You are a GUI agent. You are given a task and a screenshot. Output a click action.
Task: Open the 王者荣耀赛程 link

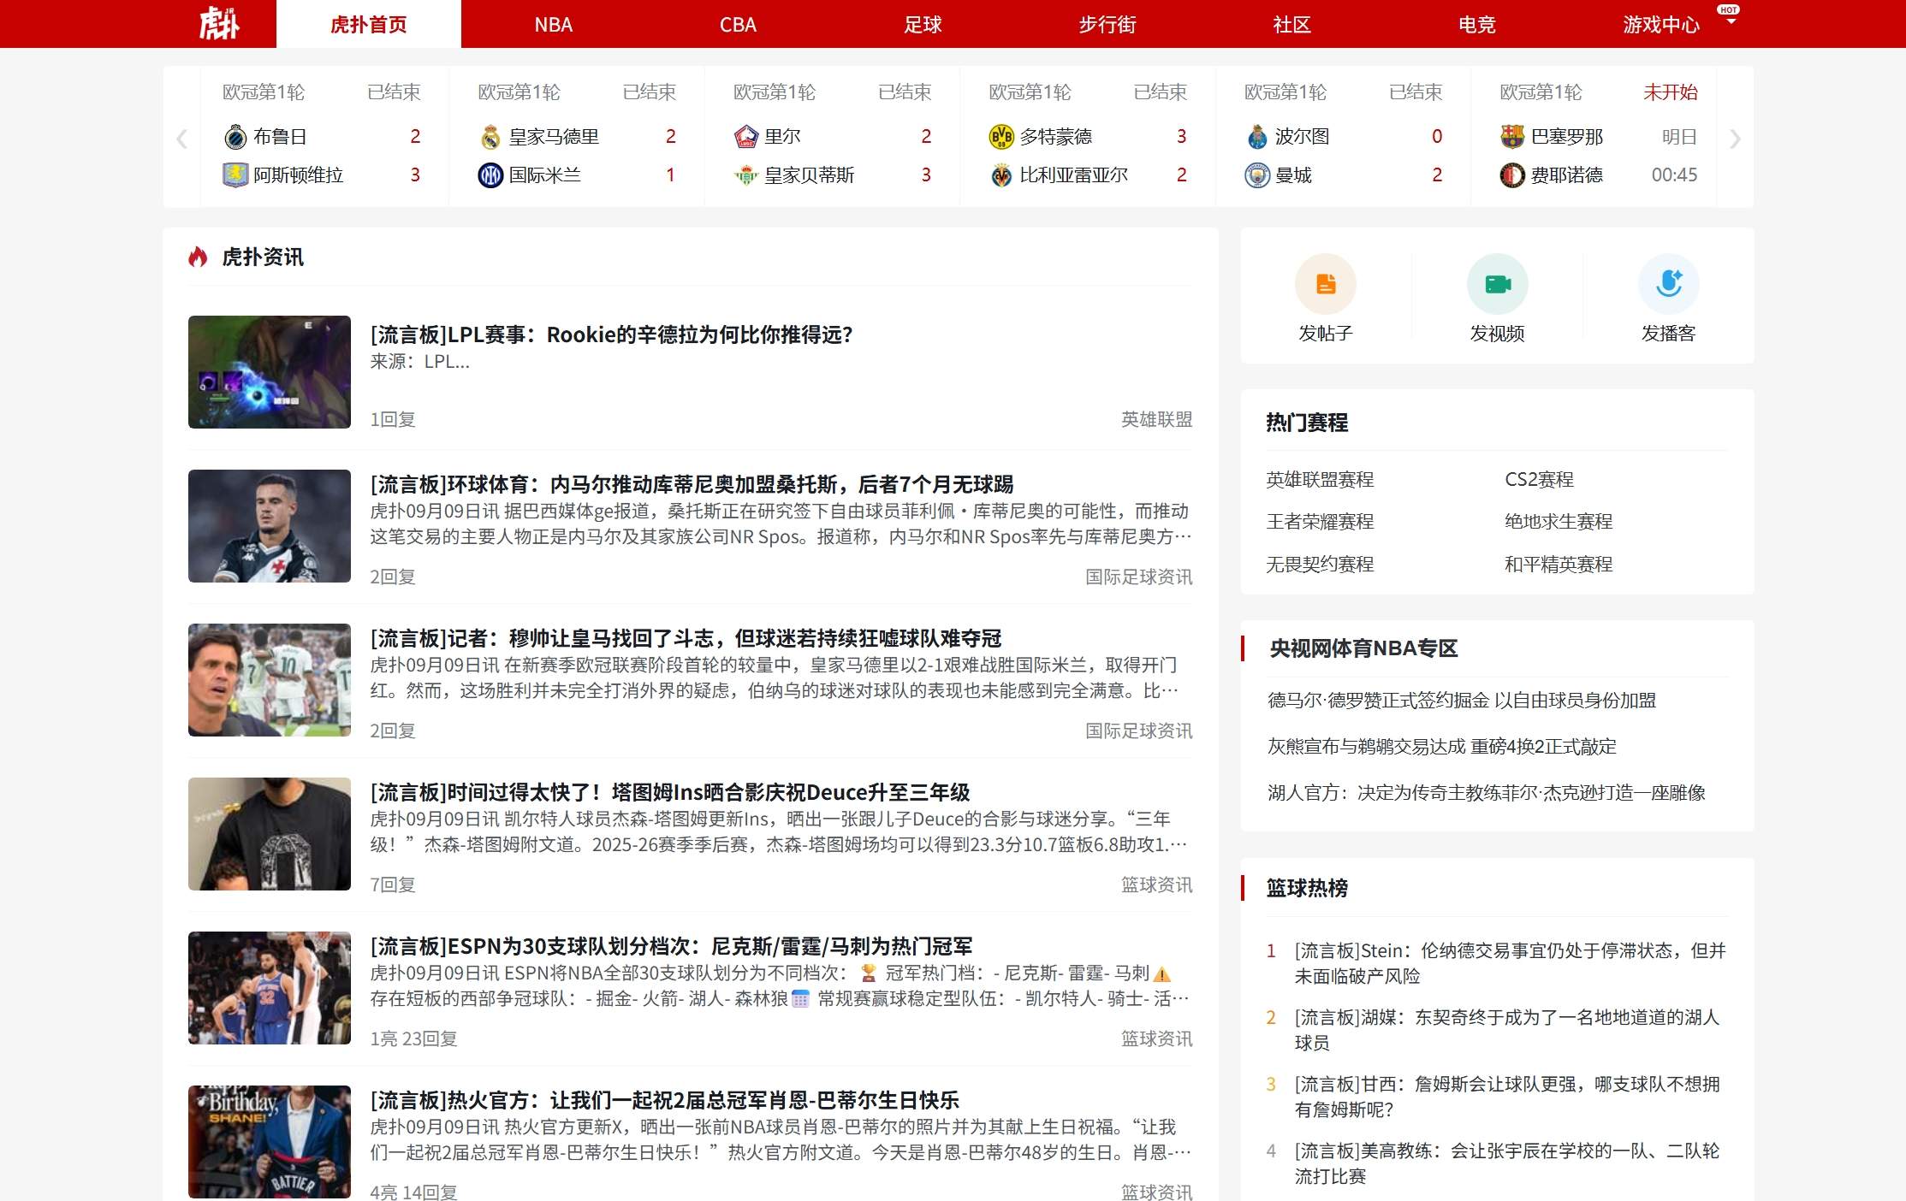click(1320, 522)
